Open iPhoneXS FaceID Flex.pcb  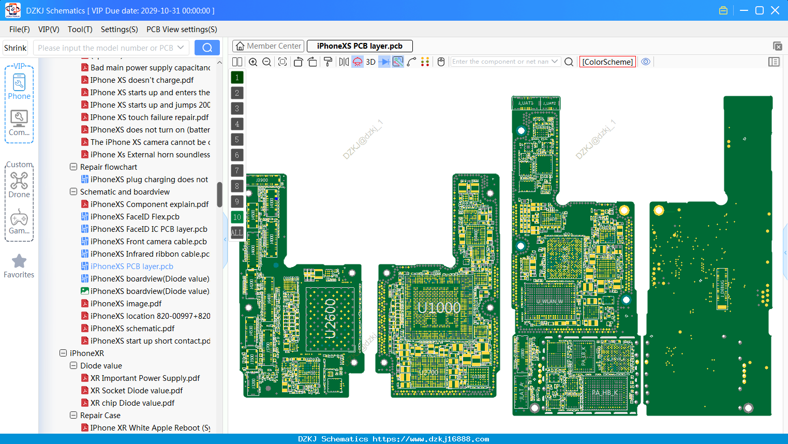pyautogui.click(x=135, y=217)
